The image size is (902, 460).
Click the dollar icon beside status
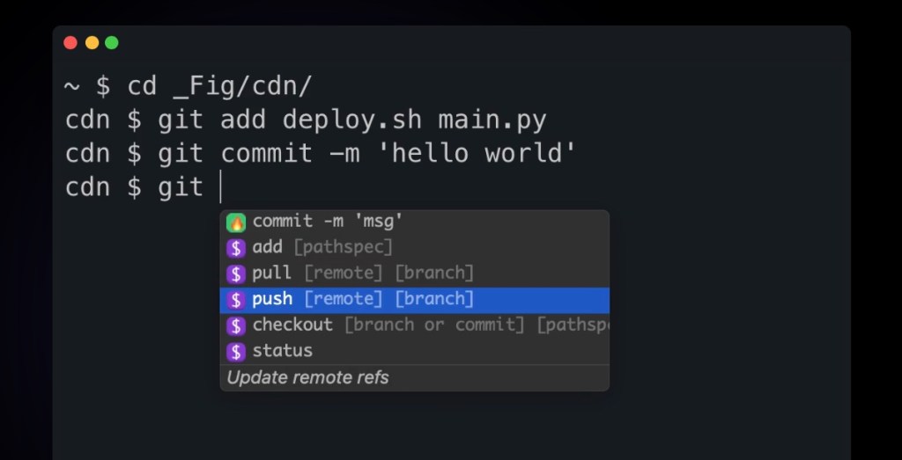pos(235,351)
